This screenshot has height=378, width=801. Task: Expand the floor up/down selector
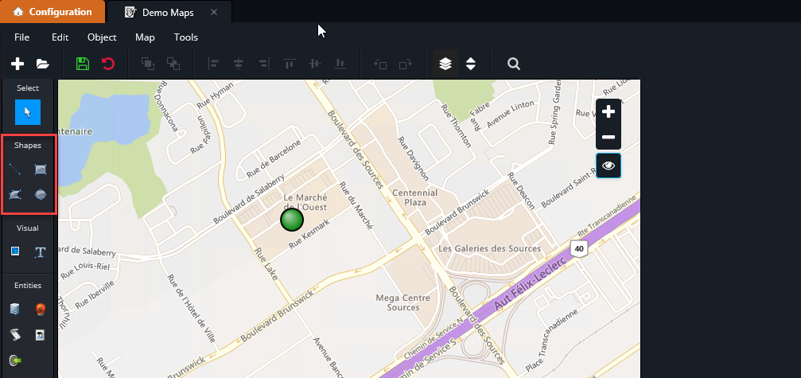[471, 64]
